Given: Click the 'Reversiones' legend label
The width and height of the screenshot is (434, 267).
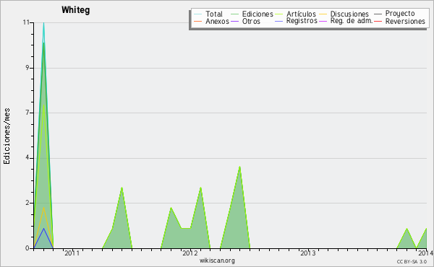Looking at the screenshot, I should click(x=405, y=21).
